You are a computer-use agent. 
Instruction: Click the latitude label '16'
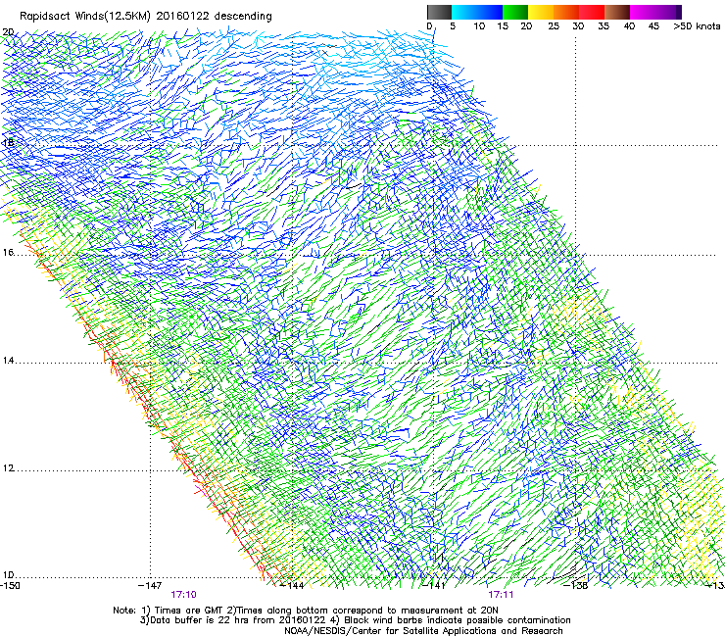pyautogui.click(x=8, y=252)
